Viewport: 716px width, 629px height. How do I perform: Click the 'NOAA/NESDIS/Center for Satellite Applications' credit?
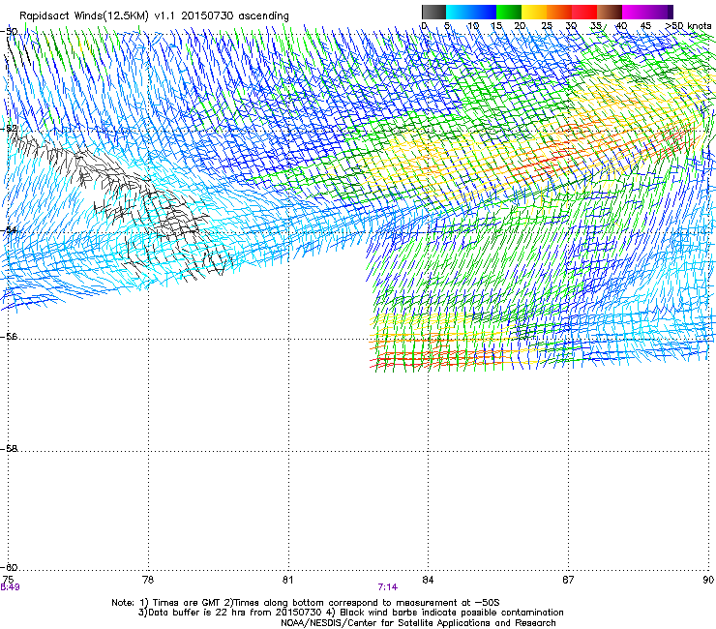[x=418, y=623]
